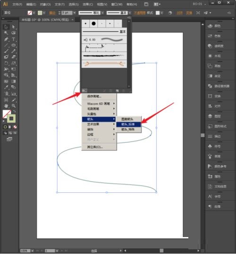Pick the Direct Selection tool (white arrow)

point(14,27)
